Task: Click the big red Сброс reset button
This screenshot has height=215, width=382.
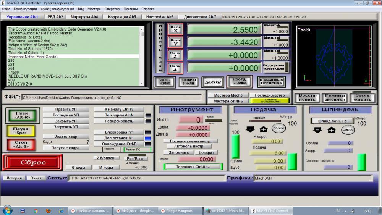Action: (32, 162)
